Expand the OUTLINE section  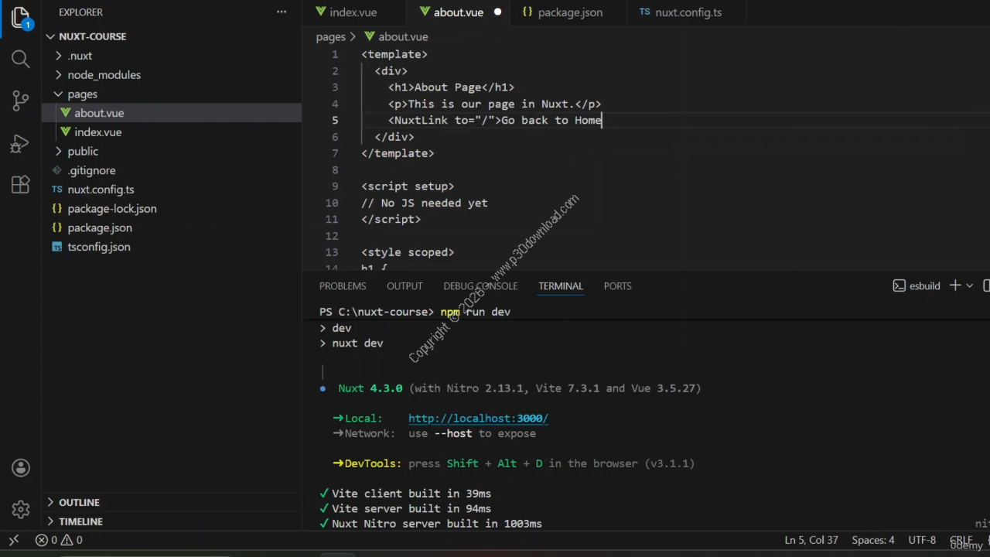click(x=79, y=502)
